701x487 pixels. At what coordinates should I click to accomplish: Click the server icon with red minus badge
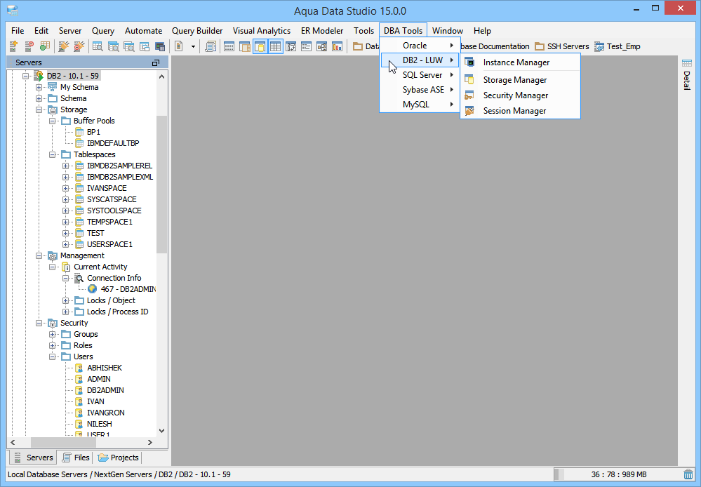pos(29,46)
